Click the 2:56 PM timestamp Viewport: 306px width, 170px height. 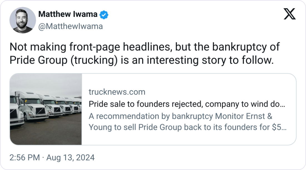point(24,158)
